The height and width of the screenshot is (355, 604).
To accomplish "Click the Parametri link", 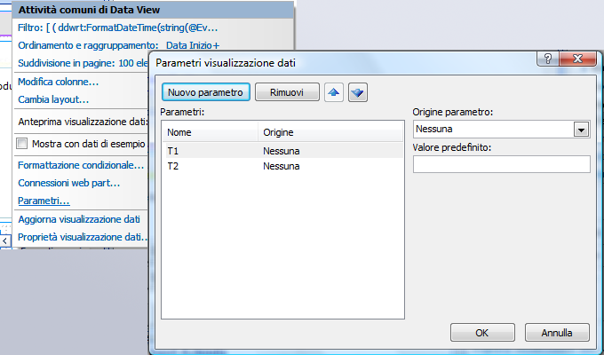I will pos(44,201).
